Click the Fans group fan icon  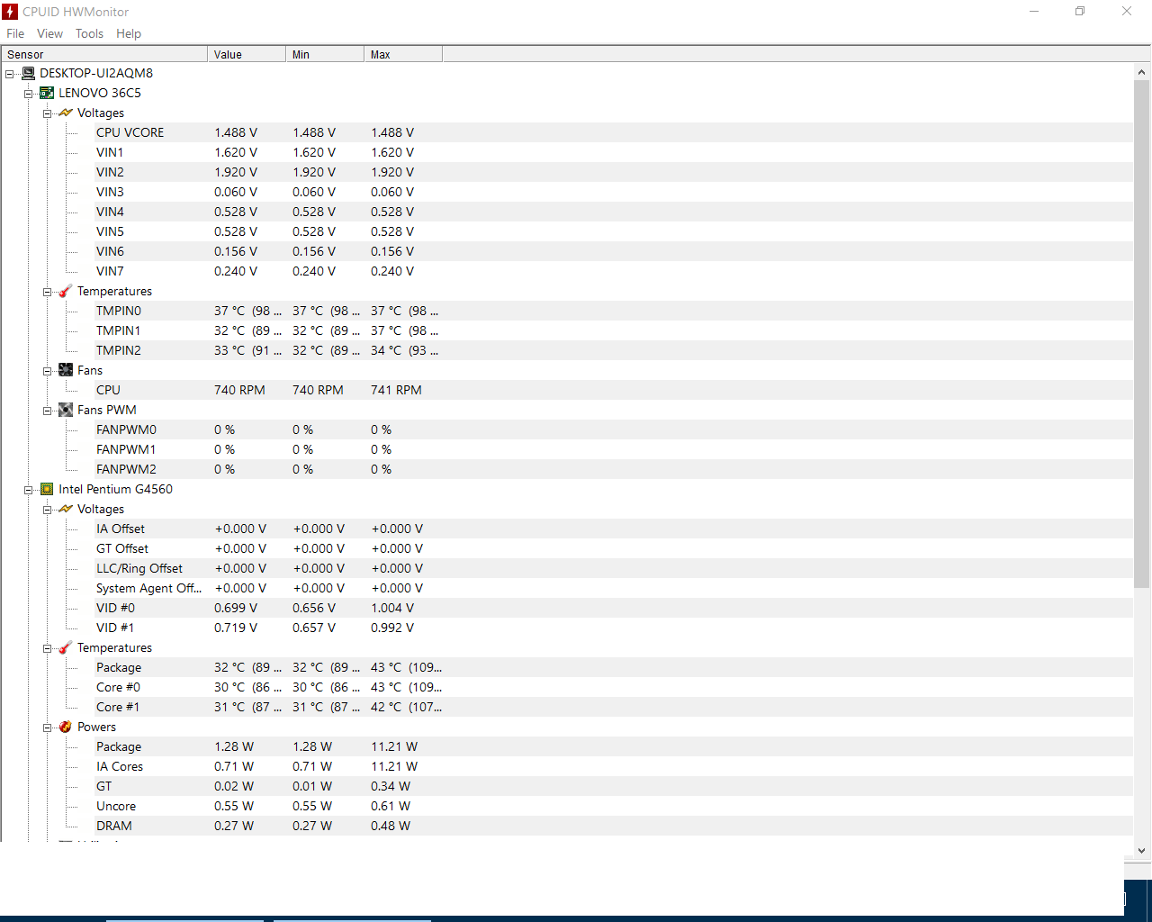[66, 370]
